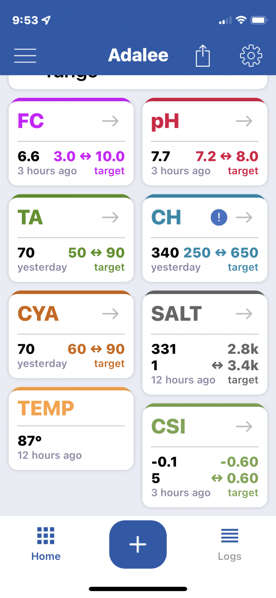Tap the location arrow in status bar

coord(46,20)
